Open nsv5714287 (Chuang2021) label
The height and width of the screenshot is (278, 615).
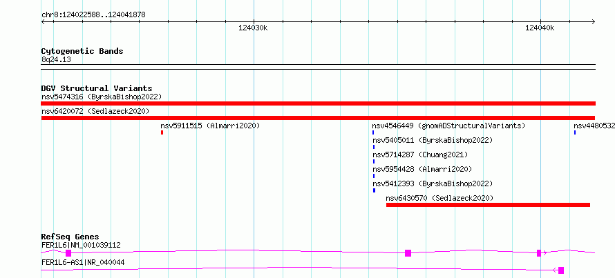click(x=420, y=155)
